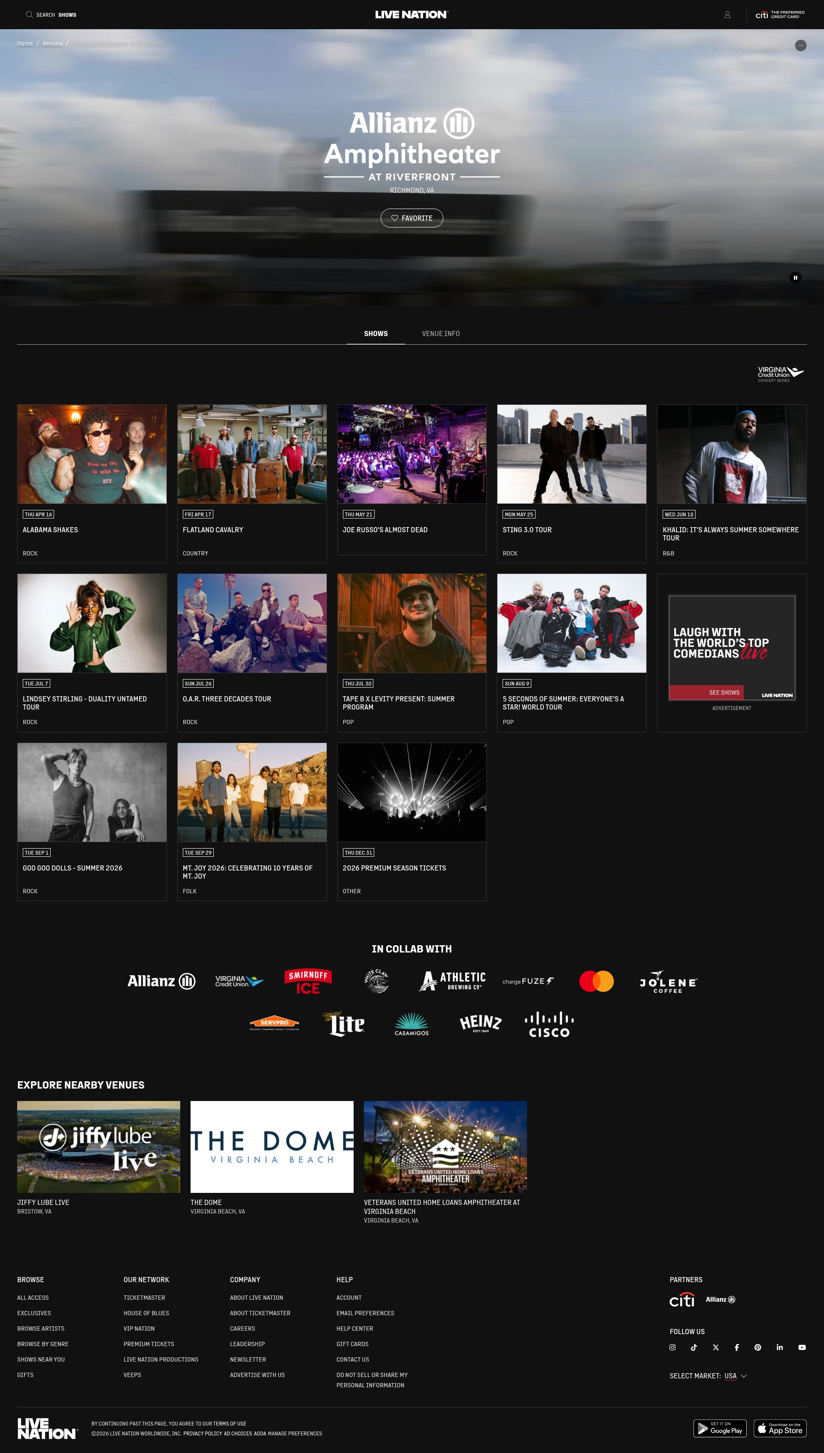
Task: Open Manage Preferences in the footer
Action: pos(295,1433)
